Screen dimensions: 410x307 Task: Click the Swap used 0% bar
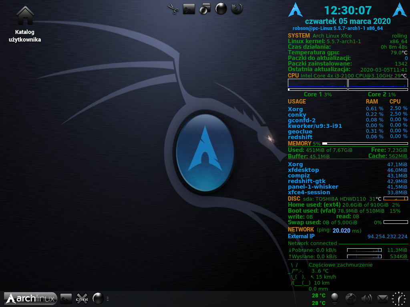click(396, 222)
